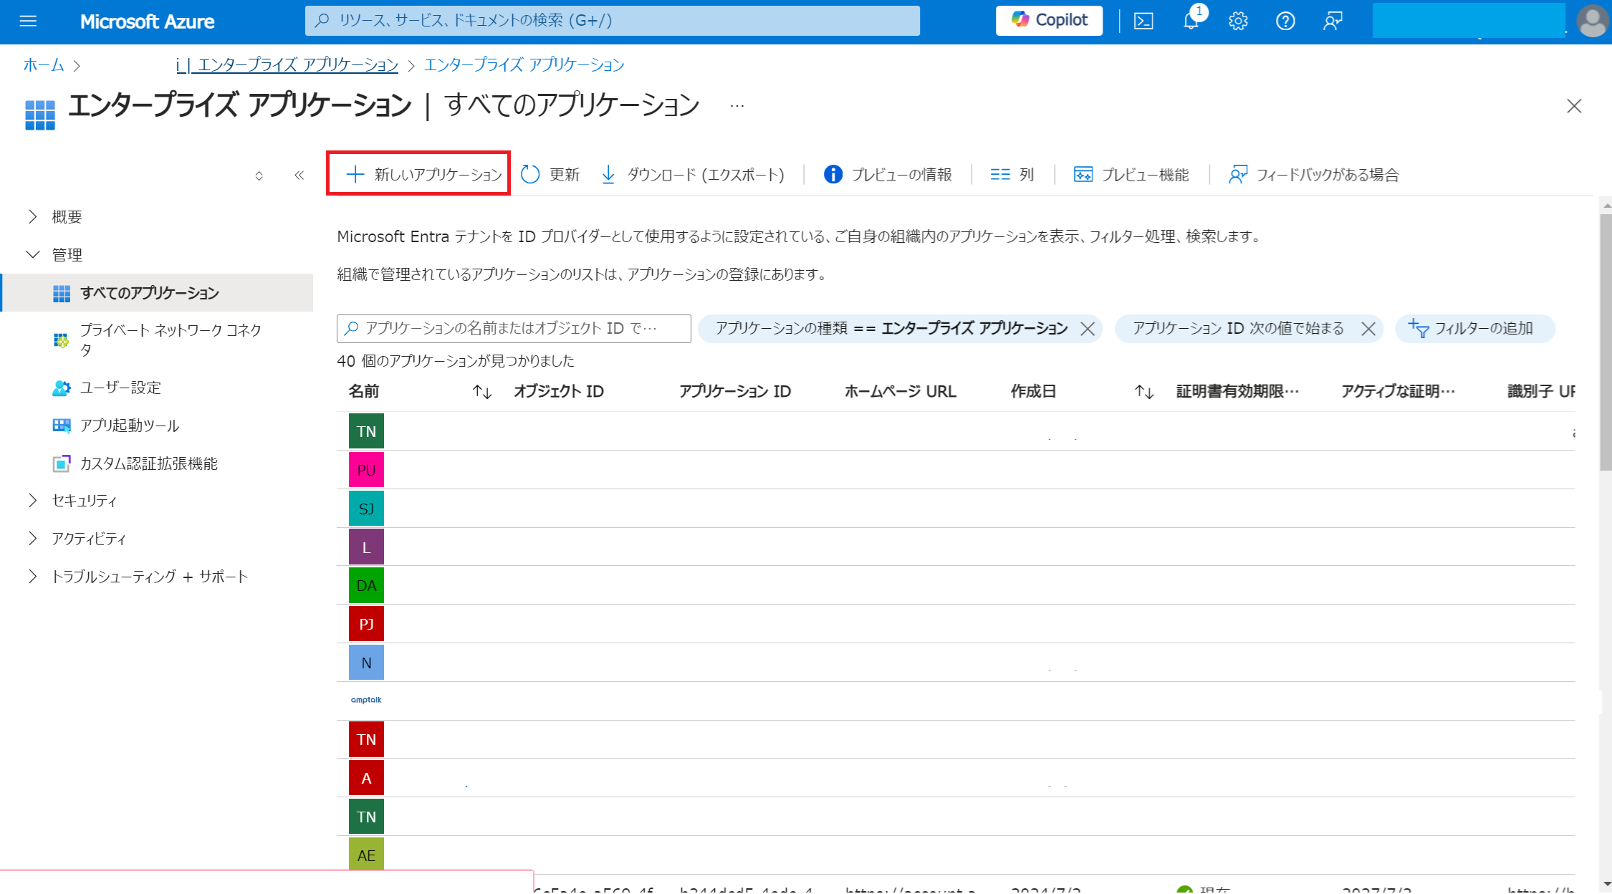Select ユーザー設定 in the sidebar
This screenshot has width=1612, height=894.
tap(120, 388)
